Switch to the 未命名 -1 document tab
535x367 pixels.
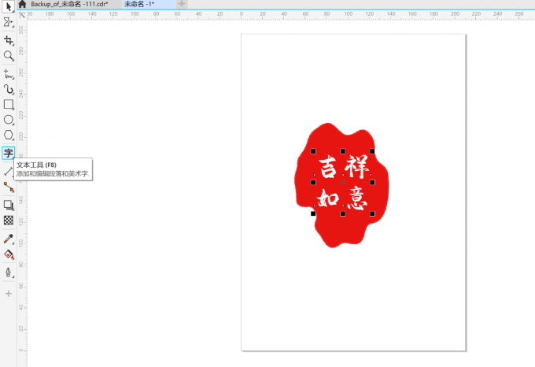coord(139,4)
